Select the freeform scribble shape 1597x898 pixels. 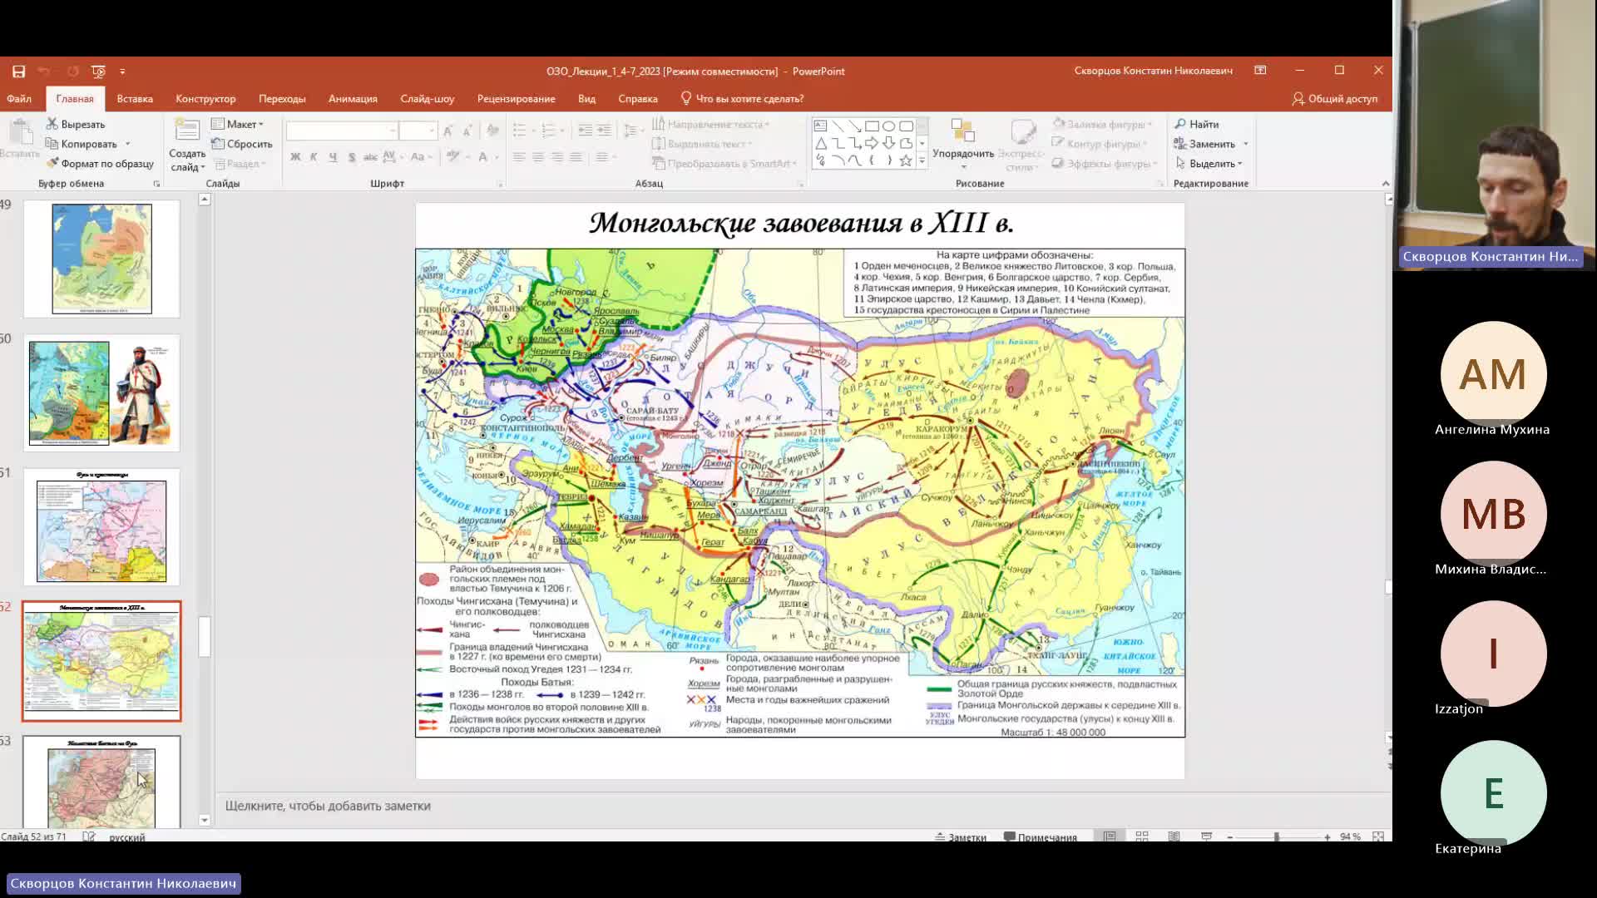coord(820,160)
